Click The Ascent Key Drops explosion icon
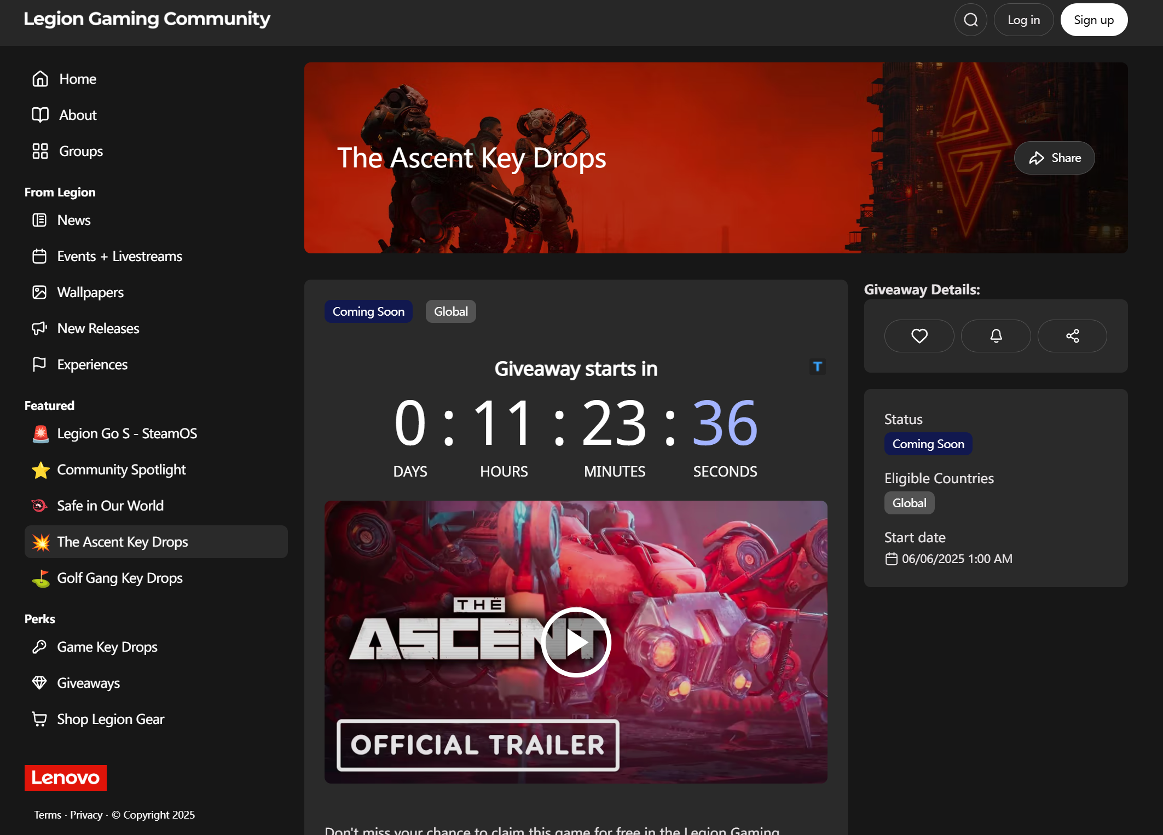This screenshot has width=1163, height=835. pyautogui.click(x=40, y=542)
